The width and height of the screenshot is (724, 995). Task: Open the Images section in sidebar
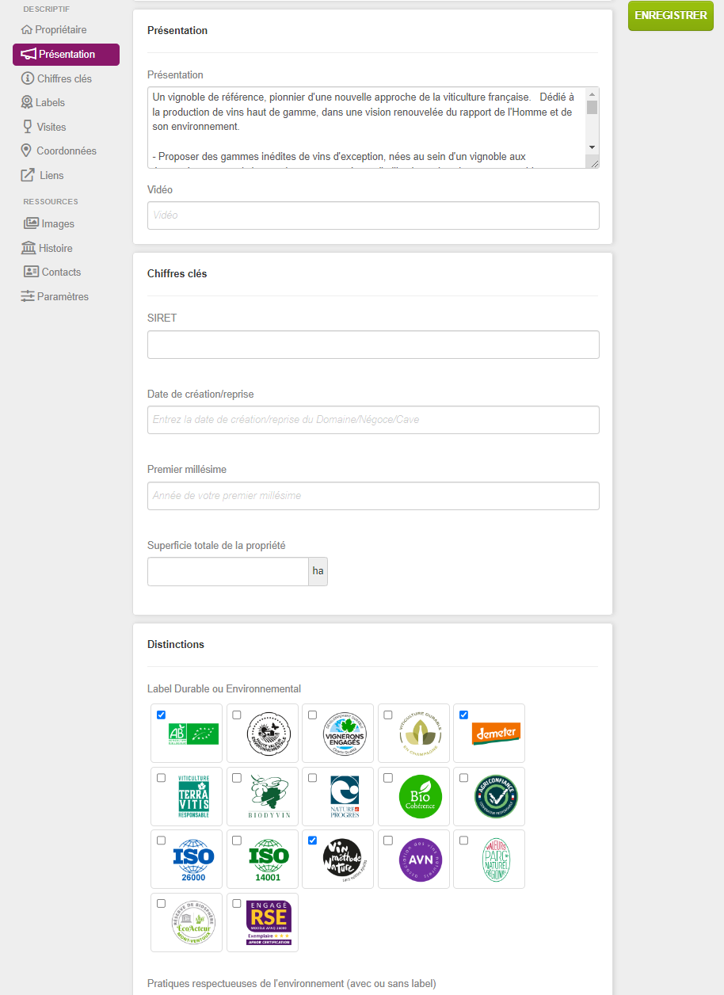[48, 224]
